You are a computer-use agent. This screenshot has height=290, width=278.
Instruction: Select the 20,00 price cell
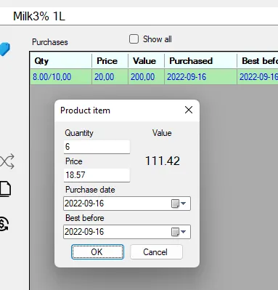110,77
